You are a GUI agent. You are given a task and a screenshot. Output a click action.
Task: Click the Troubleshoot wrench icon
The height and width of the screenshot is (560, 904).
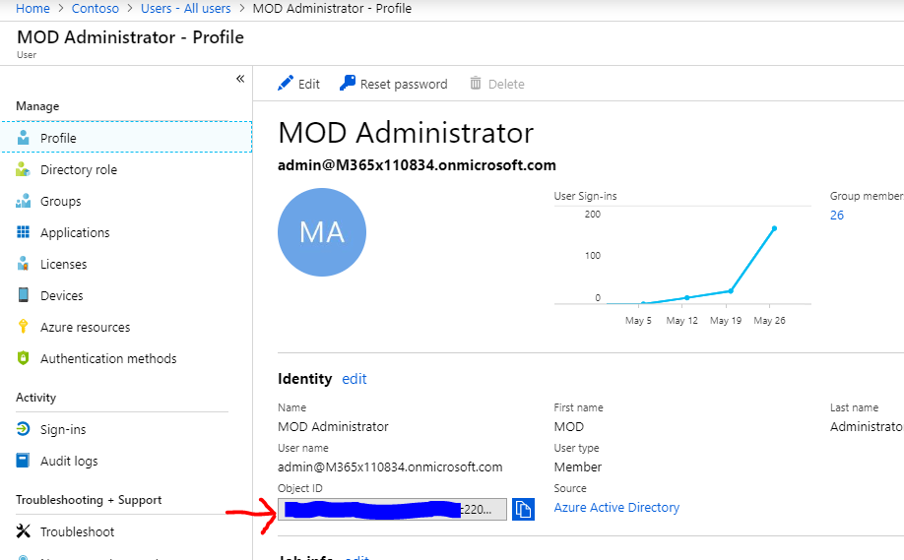[23, 531]
